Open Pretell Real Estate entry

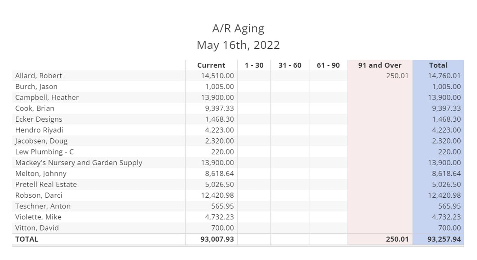click(x=46, y=184)
